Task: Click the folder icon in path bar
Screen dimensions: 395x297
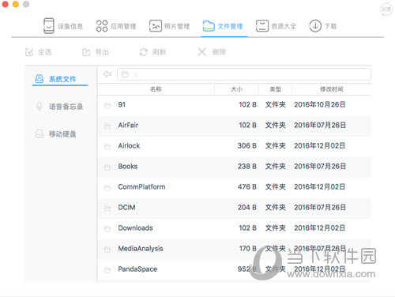Action: (x=125, y=74)
